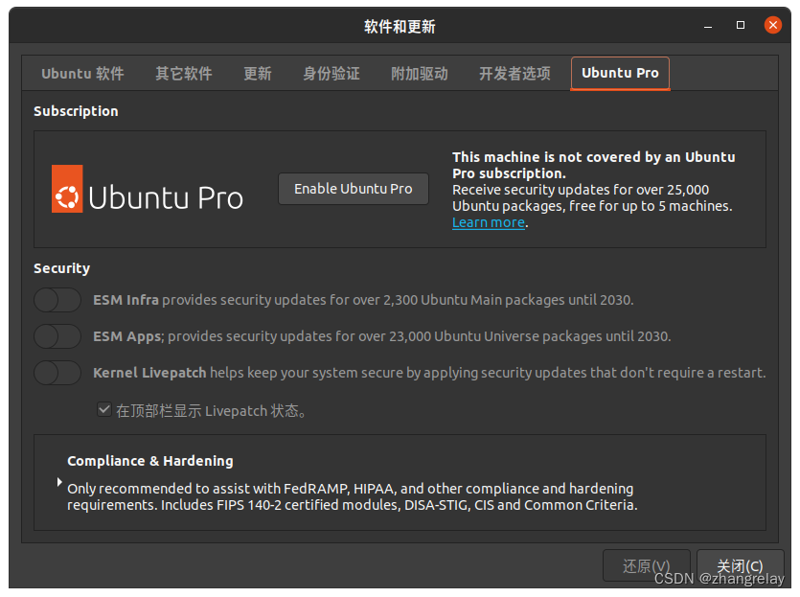This screenshot has width=800, height=597.
Task: Minimize the 软件和更新 window
Action: pyautogui.click(x=708, y=25)
